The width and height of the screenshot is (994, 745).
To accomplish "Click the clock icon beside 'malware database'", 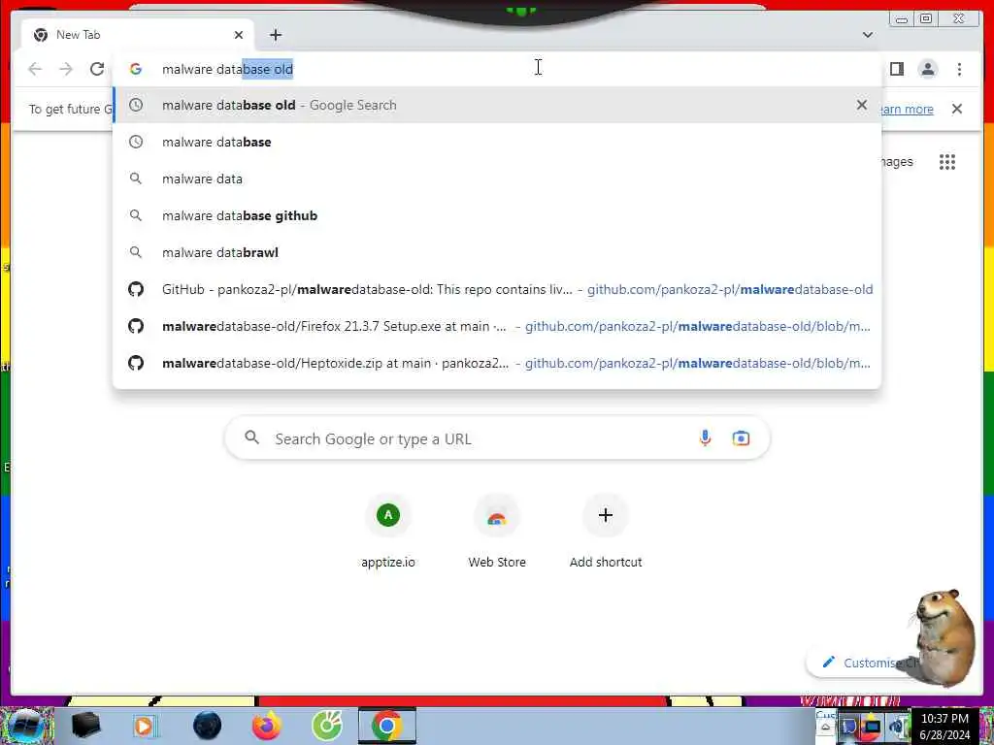I will 136,142.
